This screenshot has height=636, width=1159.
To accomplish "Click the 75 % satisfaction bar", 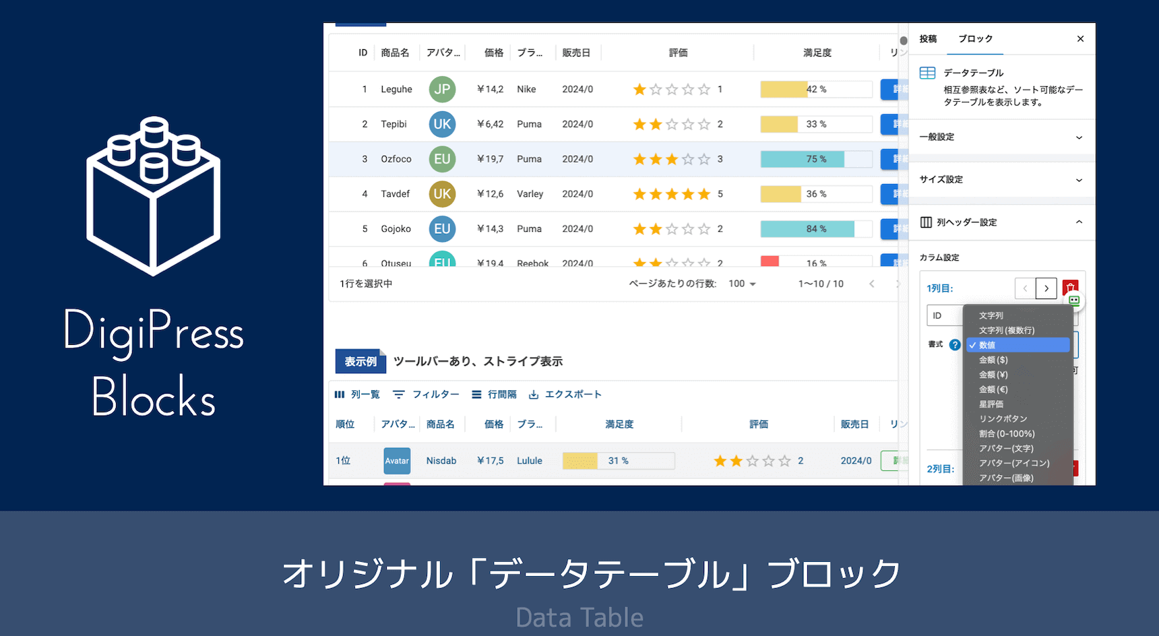I will [x=816, y=159].
